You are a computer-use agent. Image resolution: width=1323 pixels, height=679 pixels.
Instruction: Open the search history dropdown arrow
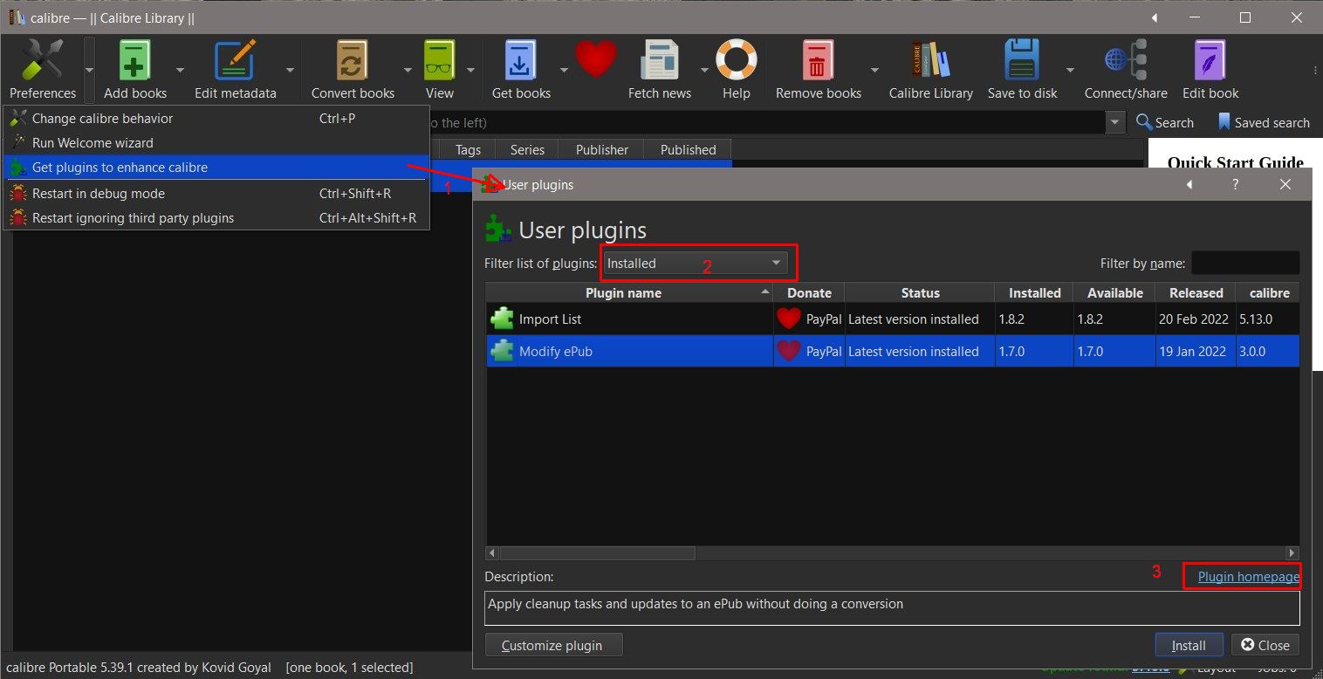pyautogui.click(x=1115, y=122)
